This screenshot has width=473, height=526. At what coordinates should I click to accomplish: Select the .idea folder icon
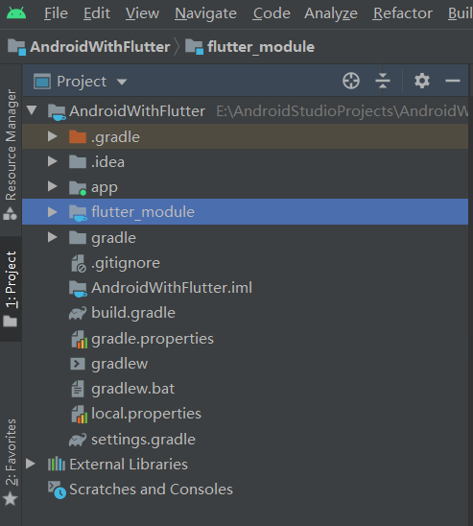78,161
